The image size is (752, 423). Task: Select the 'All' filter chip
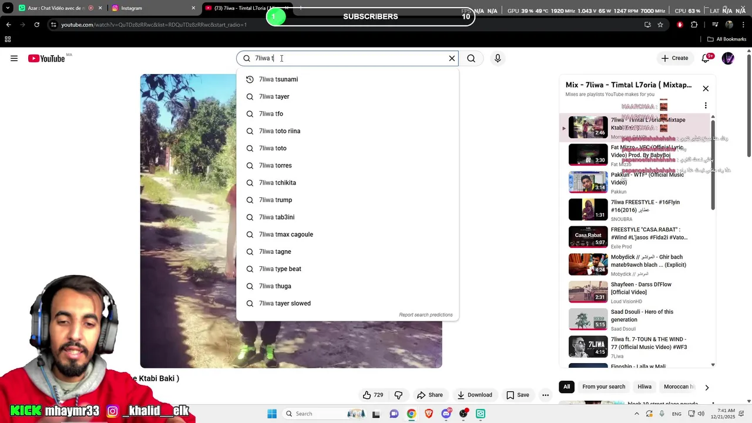(x=566, y=387)
